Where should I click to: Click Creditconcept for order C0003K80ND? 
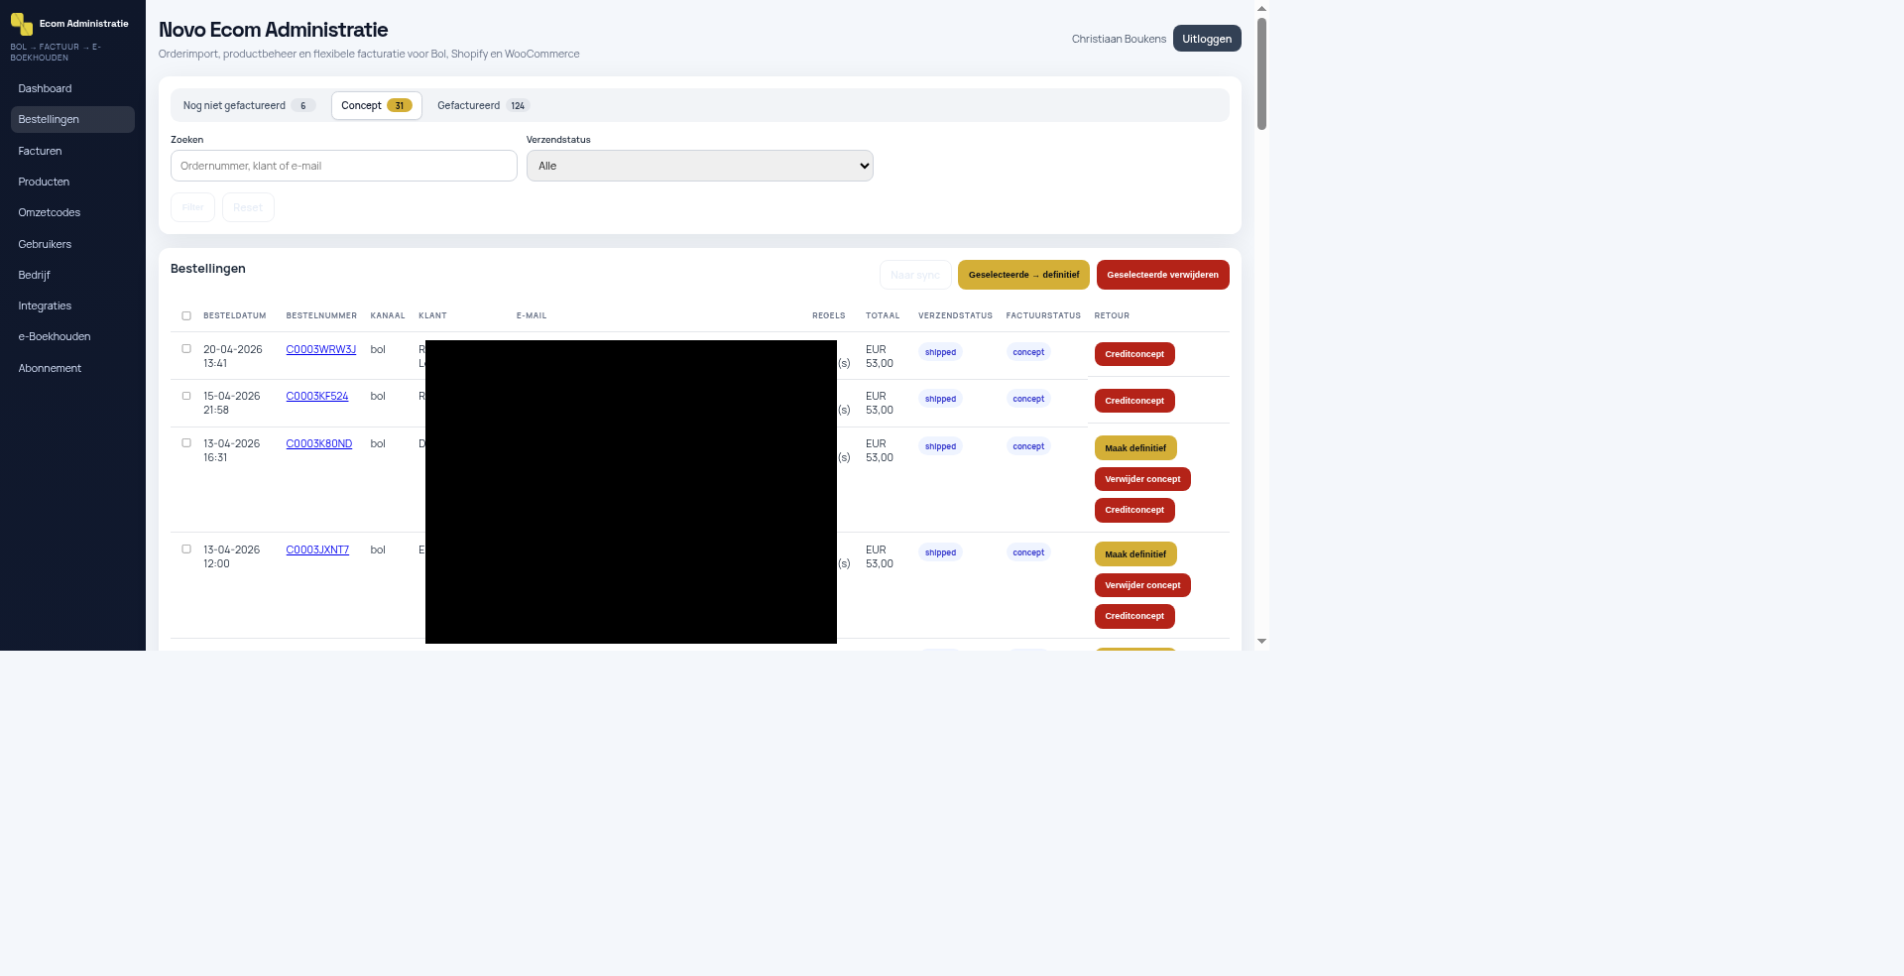[x=1134, y=510]
